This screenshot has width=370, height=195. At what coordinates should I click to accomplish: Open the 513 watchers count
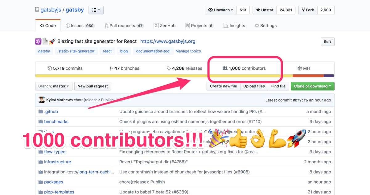point(243,10)
